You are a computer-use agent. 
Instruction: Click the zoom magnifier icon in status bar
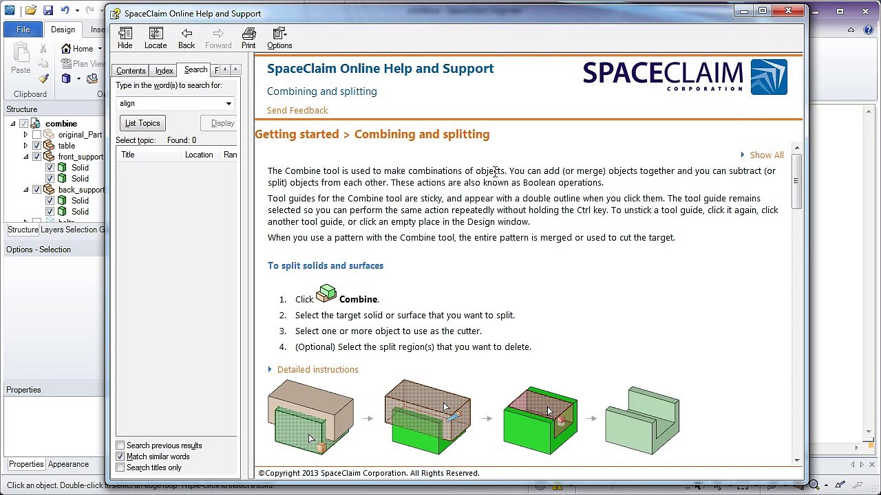pyautogui.click(x=816, y=485)
